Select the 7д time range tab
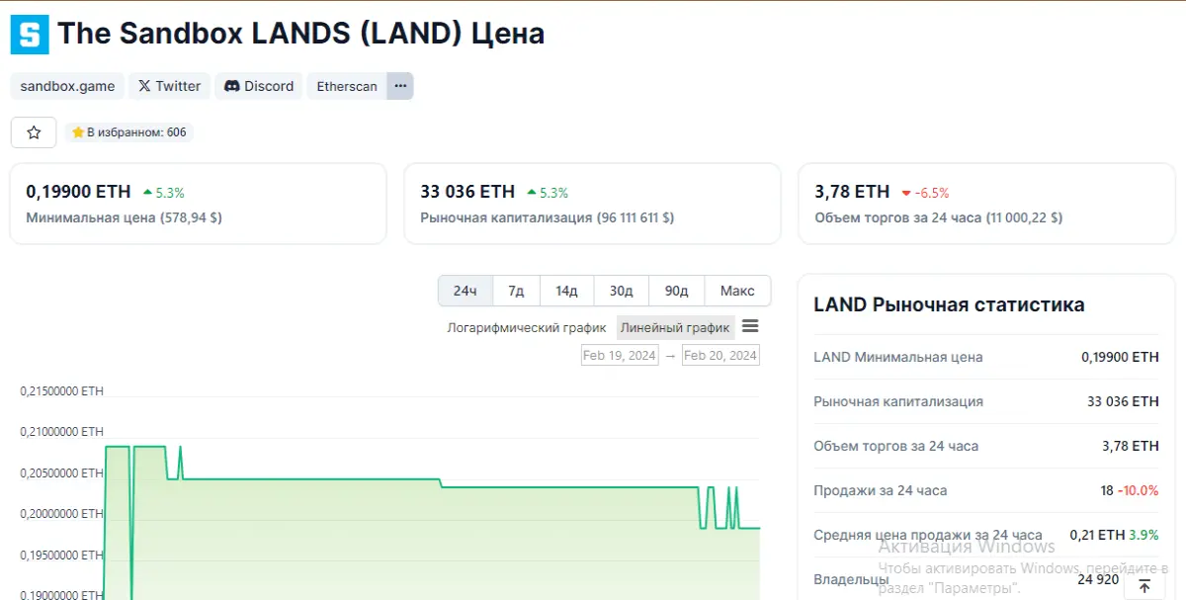 516,291
